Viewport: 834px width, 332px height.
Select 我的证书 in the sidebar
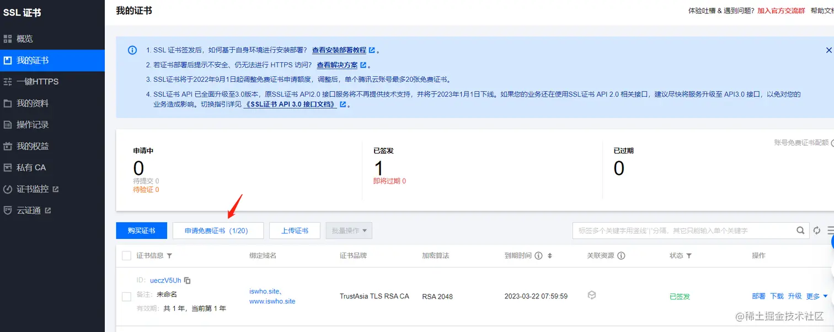coord(52,60)
